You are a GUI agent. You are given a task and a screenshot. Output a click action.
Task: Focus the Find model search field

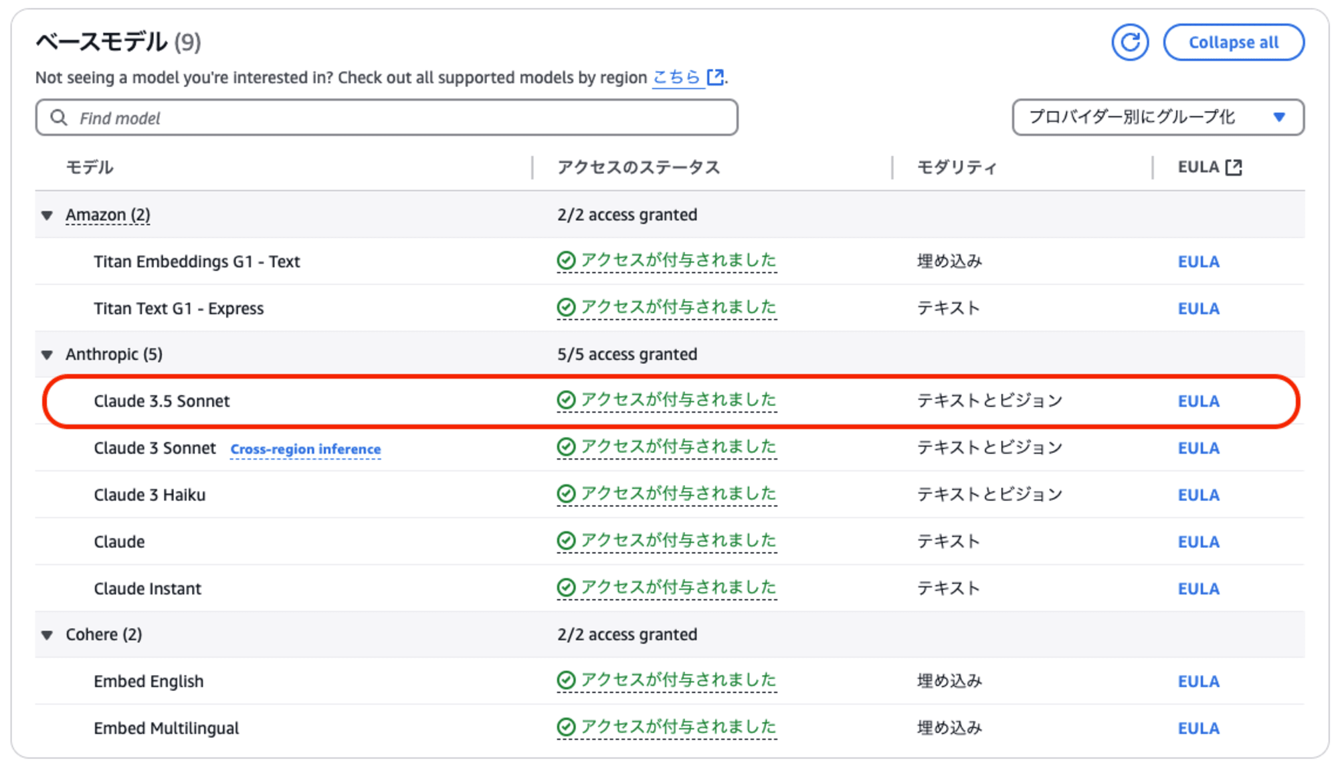[387, 118]
